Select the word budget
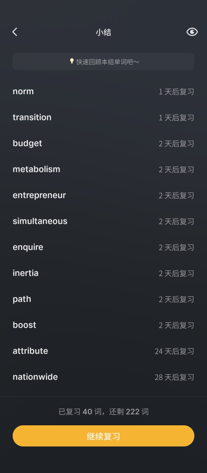This screenshot has width=207, height=473. pos(27,143)
